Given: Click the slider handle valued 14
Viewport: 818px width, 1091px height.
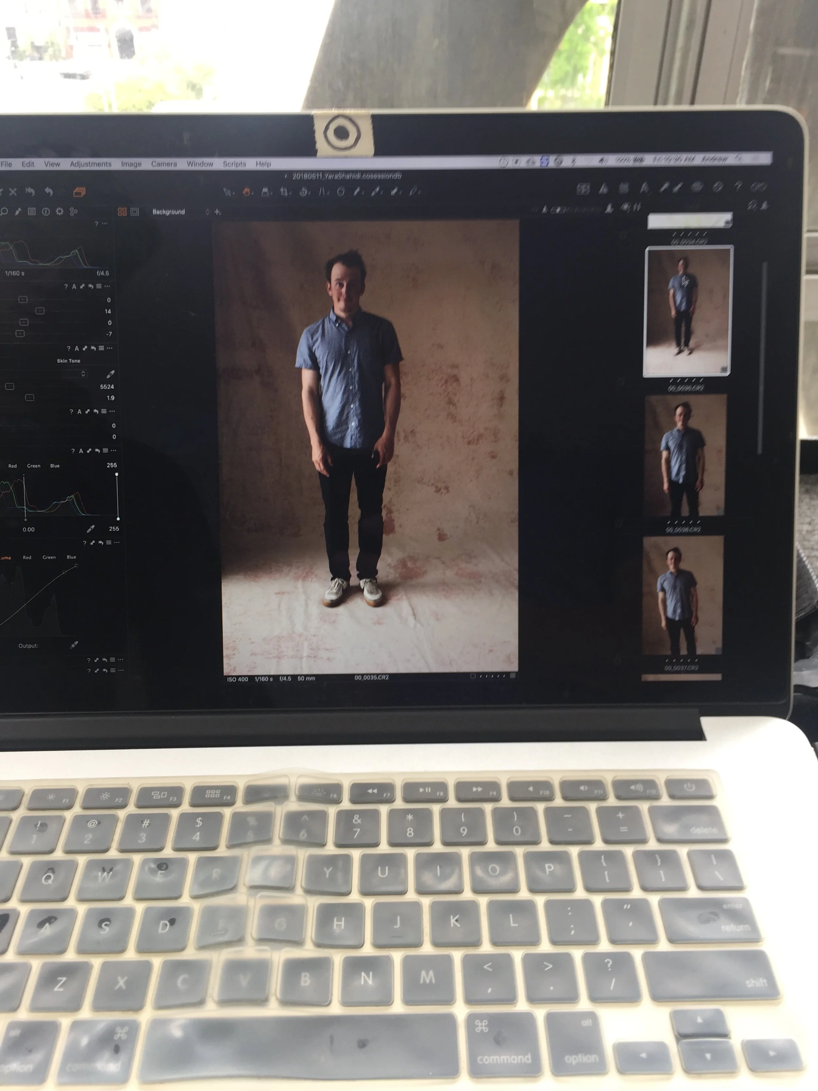Looking at the screenshot, I should 40,311.
